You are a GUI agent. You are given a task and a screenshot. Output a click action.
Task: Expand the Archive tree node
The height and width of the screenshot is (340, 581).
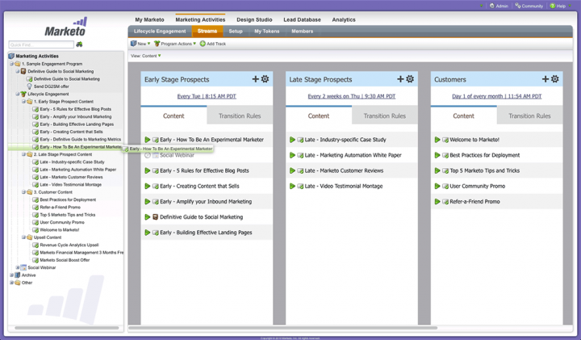click(x=11, y=275)
